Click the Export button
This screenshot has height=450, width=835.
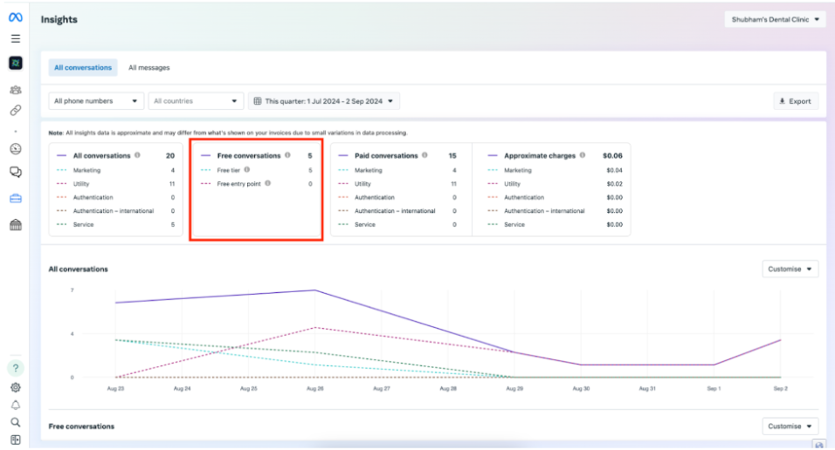click(795, 101)
